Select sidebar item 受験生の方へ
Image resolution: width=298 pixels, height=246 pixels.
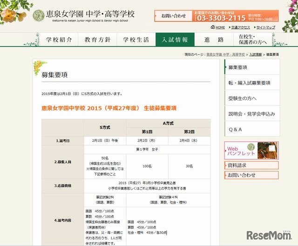tap(252, 98)
